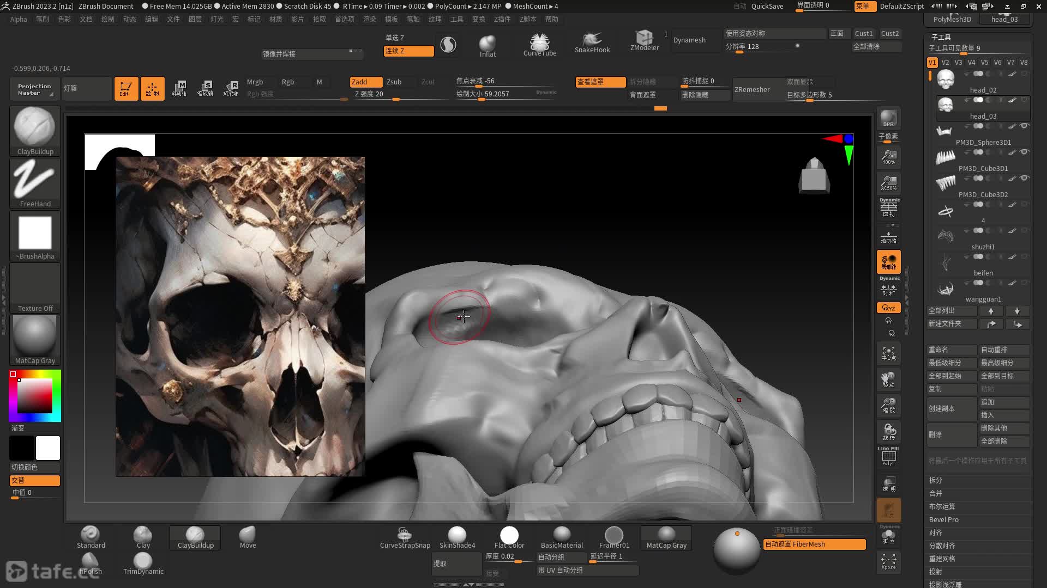Click the Edit mode button
This screenshot has height=588, width=1047.
126,89
